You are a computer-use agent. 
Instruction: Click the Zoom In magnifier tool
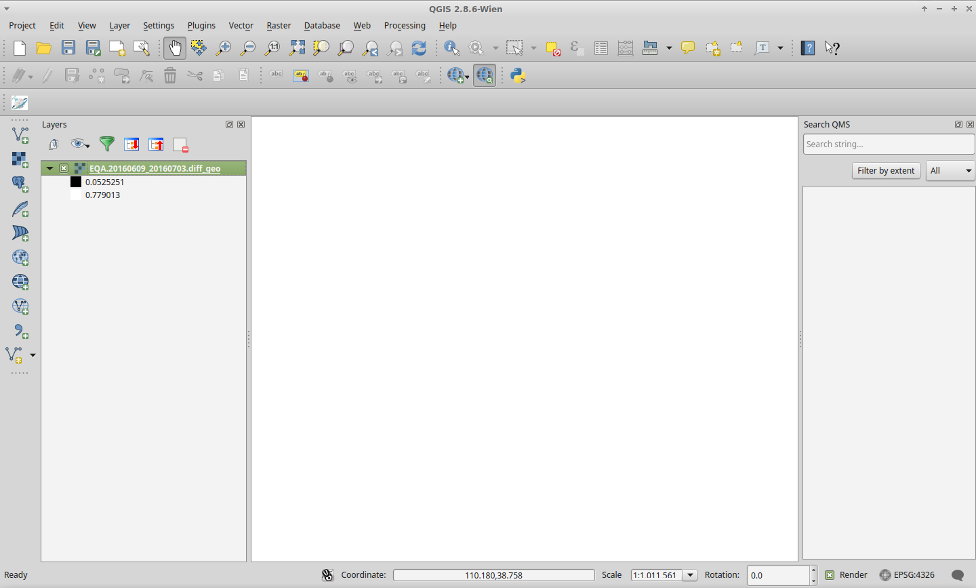coord(223,48)
